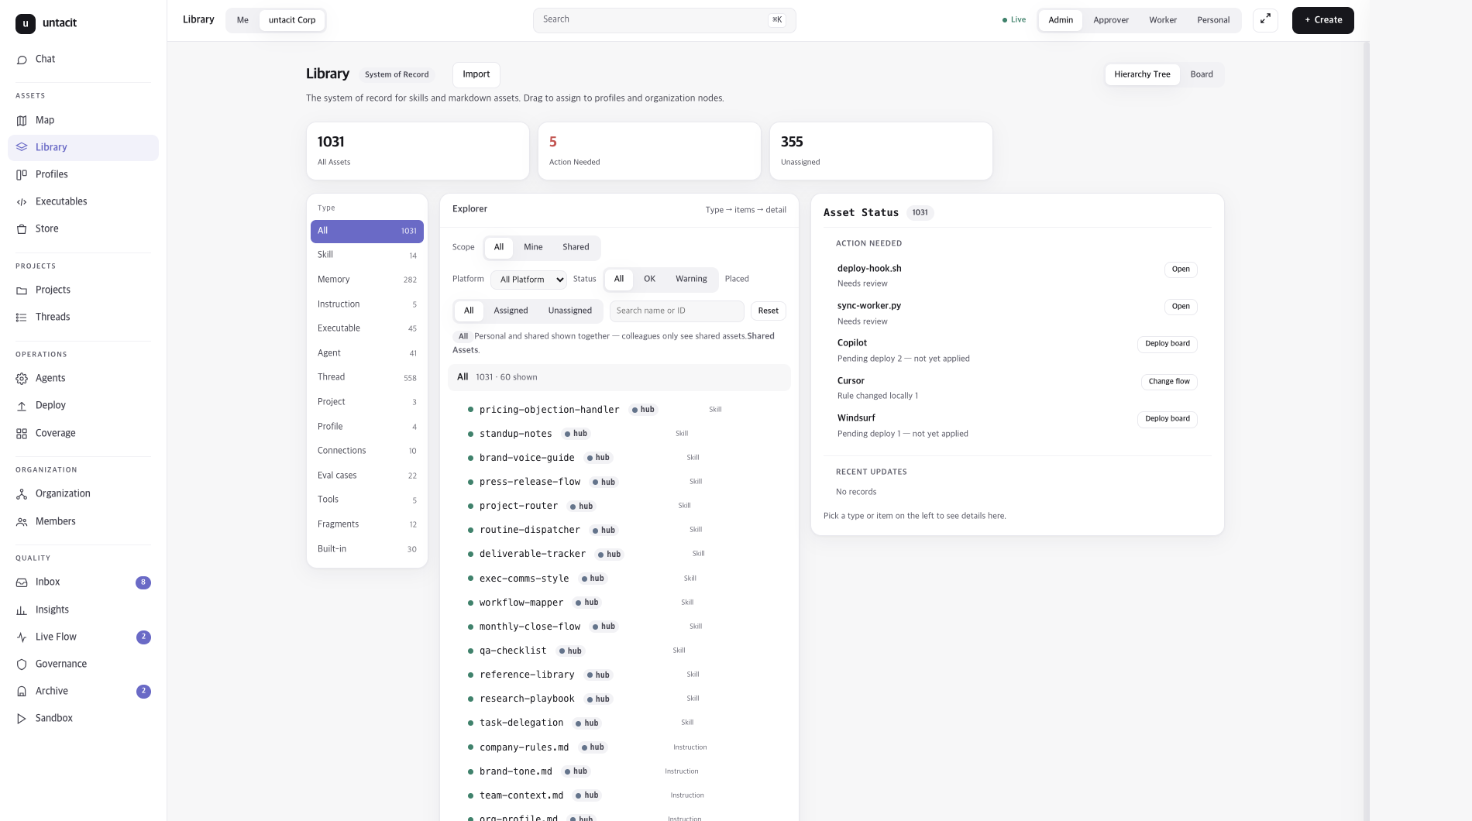Click the Projects folder icon

22,290
